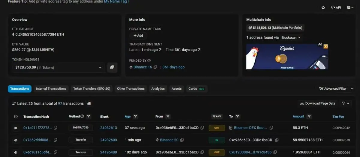
Task: Preview transaction 0xec1611c5df4 eye icon
Action: click(16, 153)
